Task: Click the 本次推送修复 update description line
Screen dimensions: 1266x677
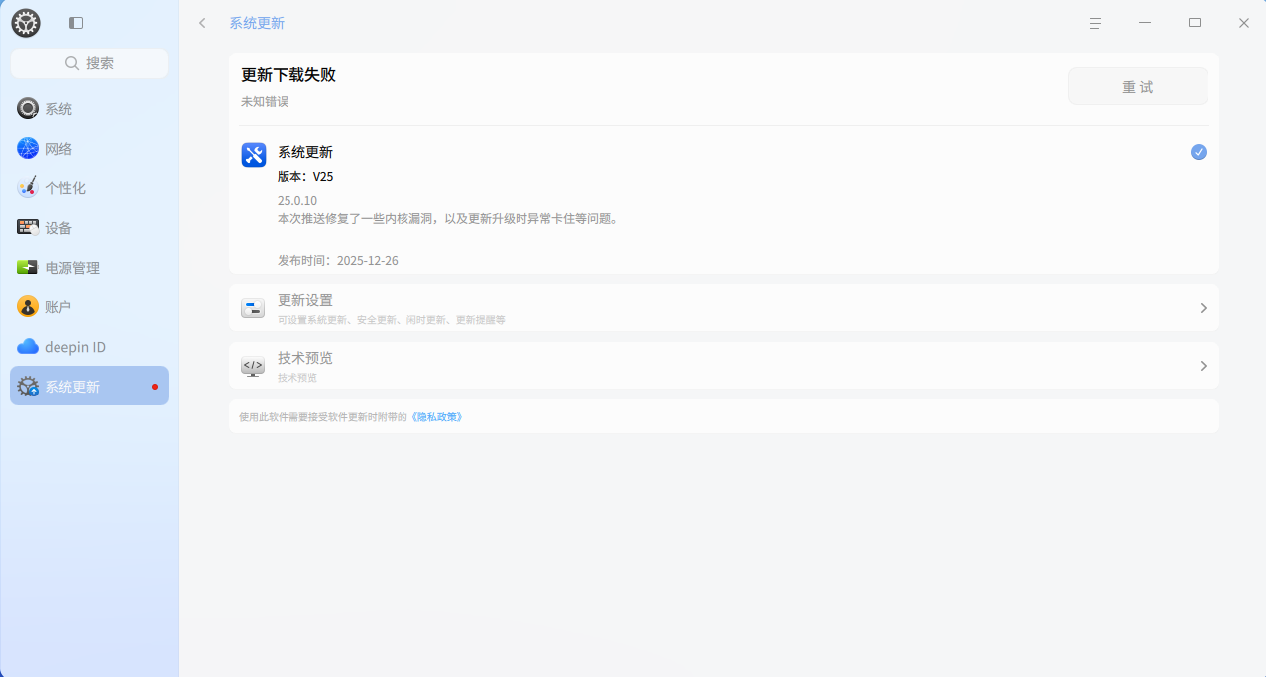Action: (448, 219)
